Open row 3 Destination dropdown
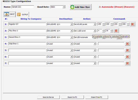Viewport: 138px width, 100px height. click(72, 37)
